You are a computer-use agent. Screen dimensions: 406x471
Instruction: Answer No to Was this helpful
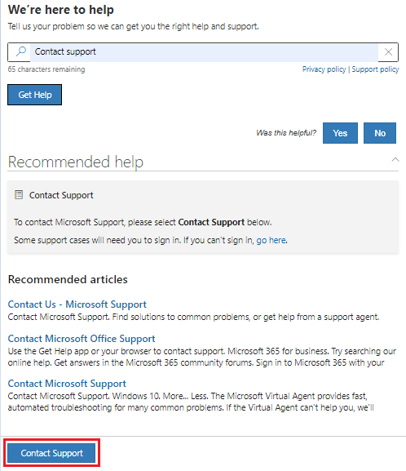coord(380,133)
